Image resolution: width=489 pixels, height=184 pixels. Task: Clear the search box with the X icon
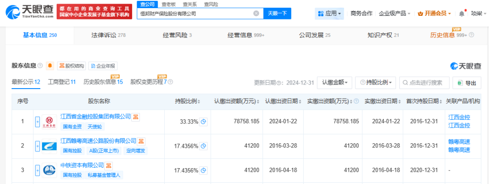(x=256, y=14)
